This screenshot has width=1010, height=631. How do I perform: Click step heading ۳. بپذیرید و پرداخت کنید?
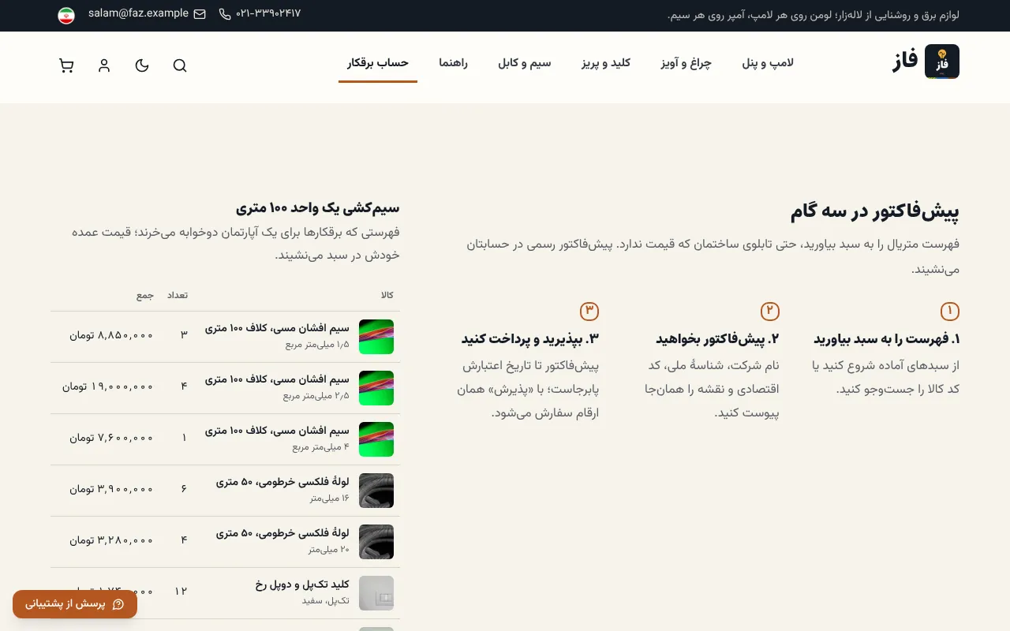[x=530, y=339]
